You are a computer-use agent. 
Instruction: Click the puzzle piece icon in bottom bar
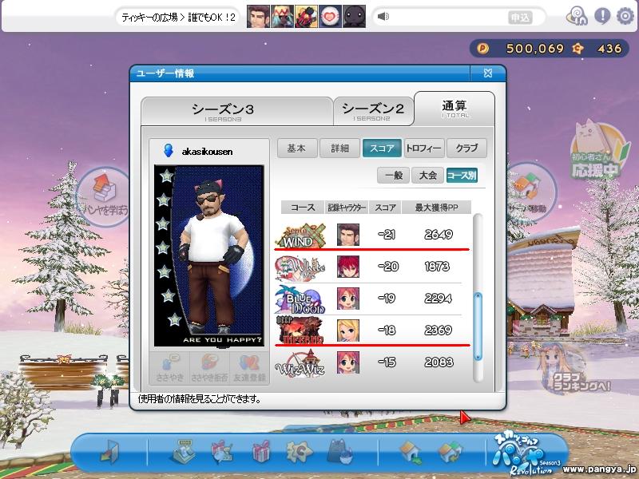click(300, 452)
